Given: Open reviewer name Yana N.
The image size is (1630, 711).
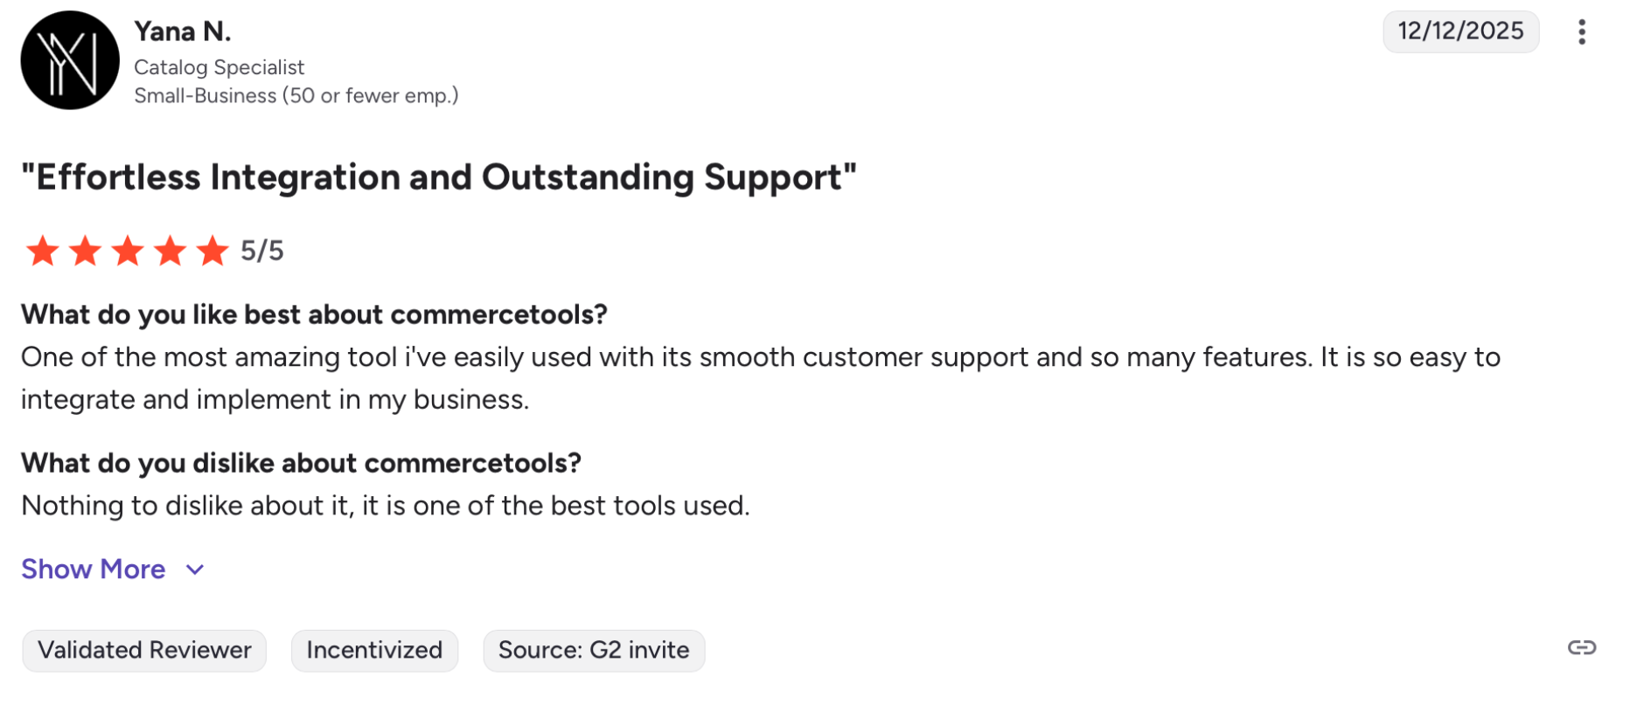Looking at the screenshot, I should click(x=183, y=31).
